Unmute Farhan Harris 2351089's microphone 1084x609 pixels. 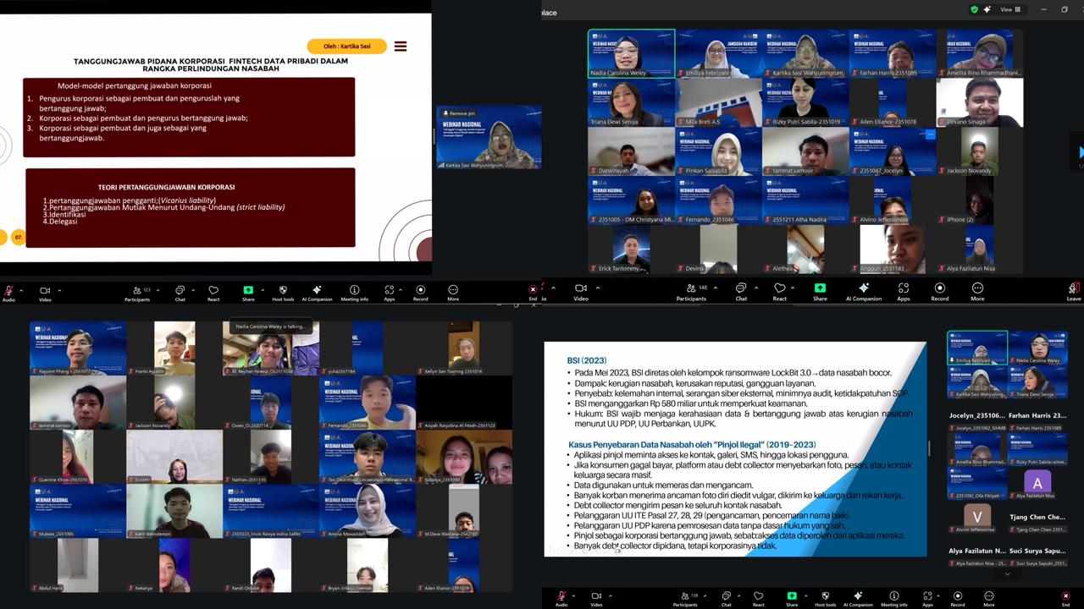853,73
